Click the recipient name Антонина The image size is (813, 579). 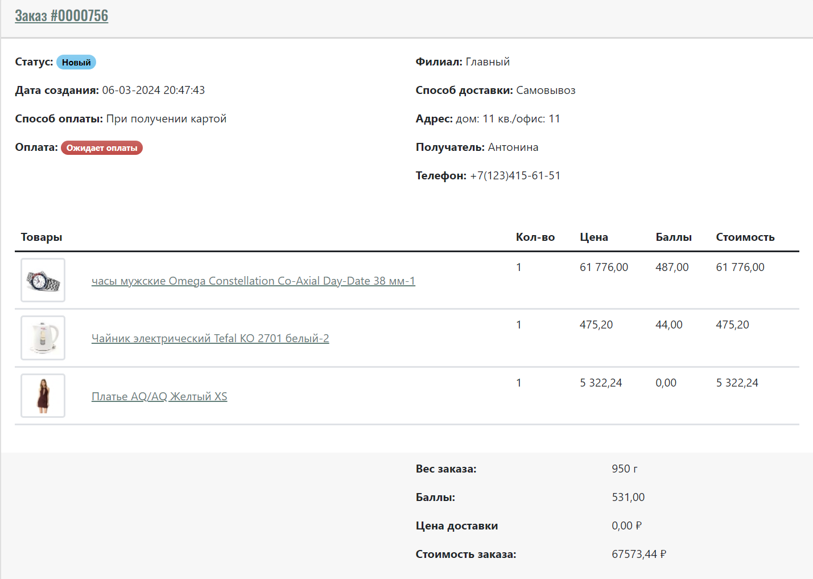click(513, 147)
